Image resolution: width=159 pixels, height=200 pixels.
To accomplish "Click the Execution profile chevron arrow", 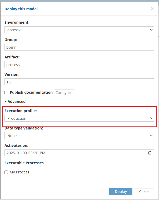I will point(151,118).
